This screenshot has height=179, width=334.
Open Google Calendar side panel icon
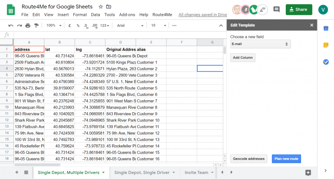[326, 28]
